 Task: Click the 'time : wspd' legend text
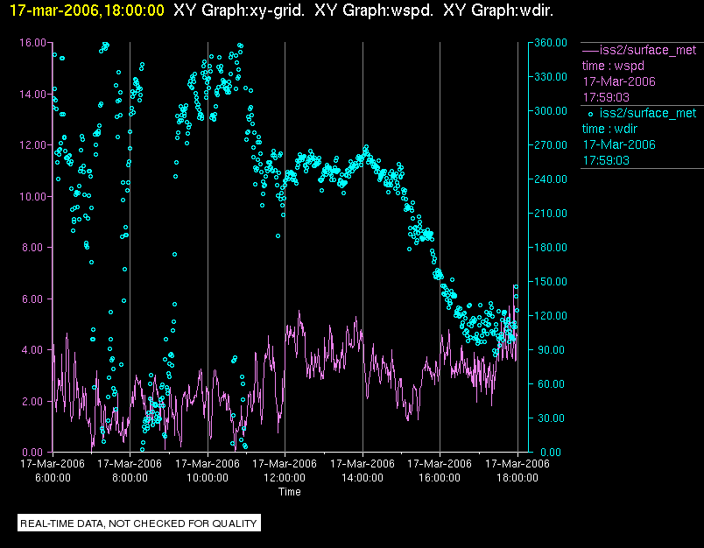613,66
